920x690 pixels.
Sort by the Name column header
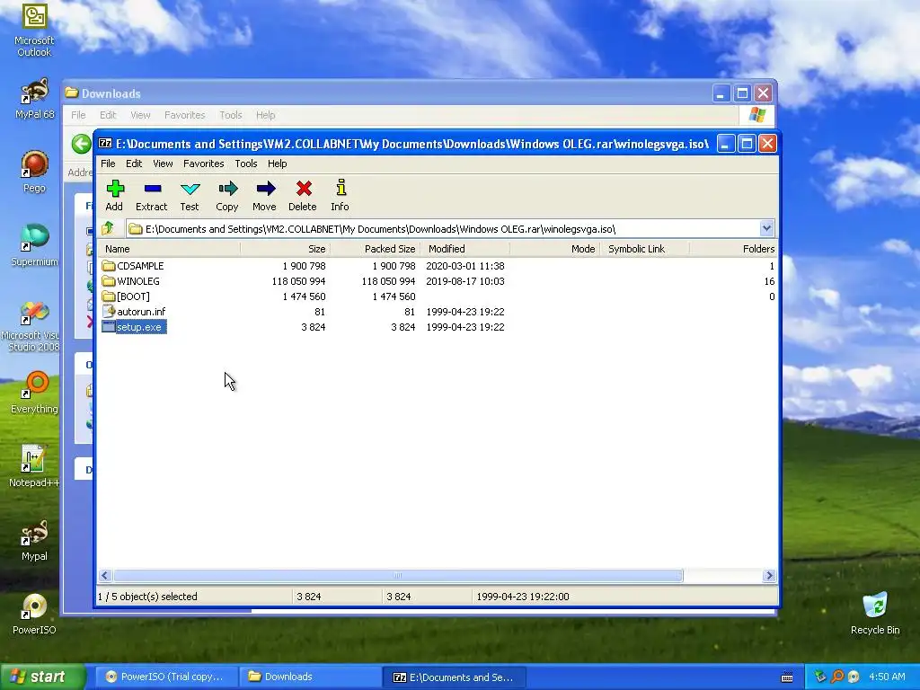tap(169, 249)
